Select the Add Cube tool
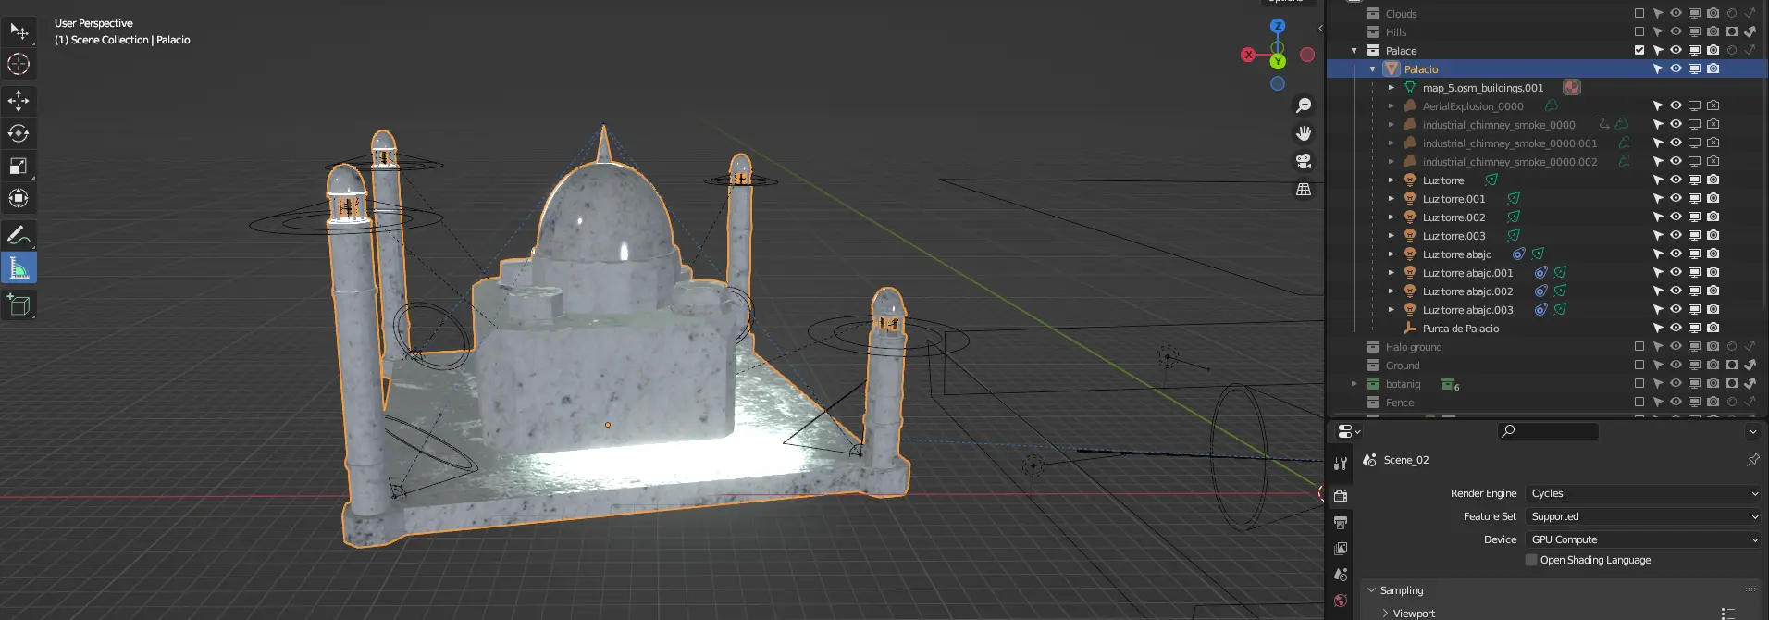 pyautogui.click(x=19, y=304)
